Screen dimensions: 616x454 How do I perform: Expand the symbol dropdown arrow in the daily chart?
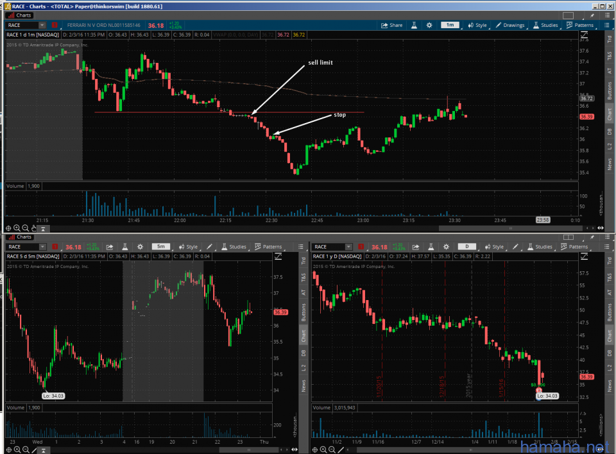click(348, 247)
